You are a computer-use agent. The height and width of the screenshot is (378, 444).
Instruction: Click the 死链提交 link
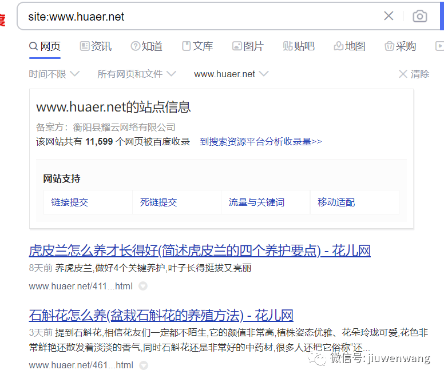point(158,202)
